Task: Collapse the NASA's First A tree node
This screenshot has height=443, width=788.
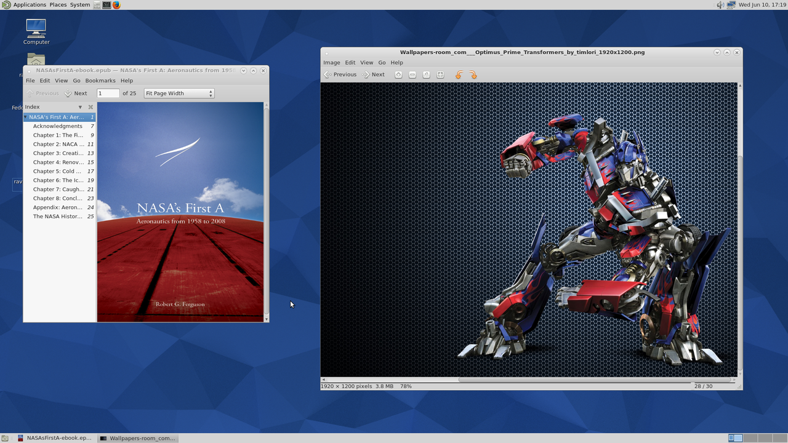Action: [26, 117]
